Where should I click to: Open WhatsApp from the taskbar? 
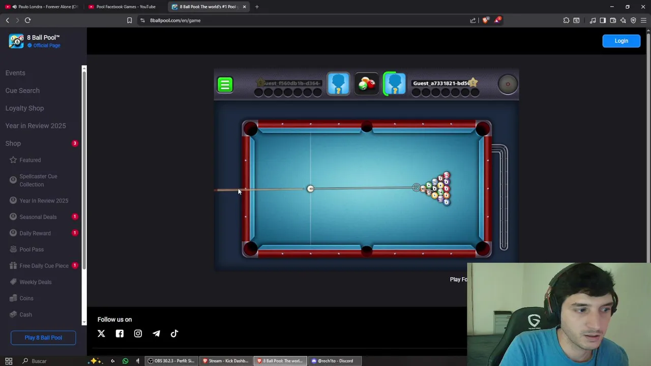click(x=125, y=361)
